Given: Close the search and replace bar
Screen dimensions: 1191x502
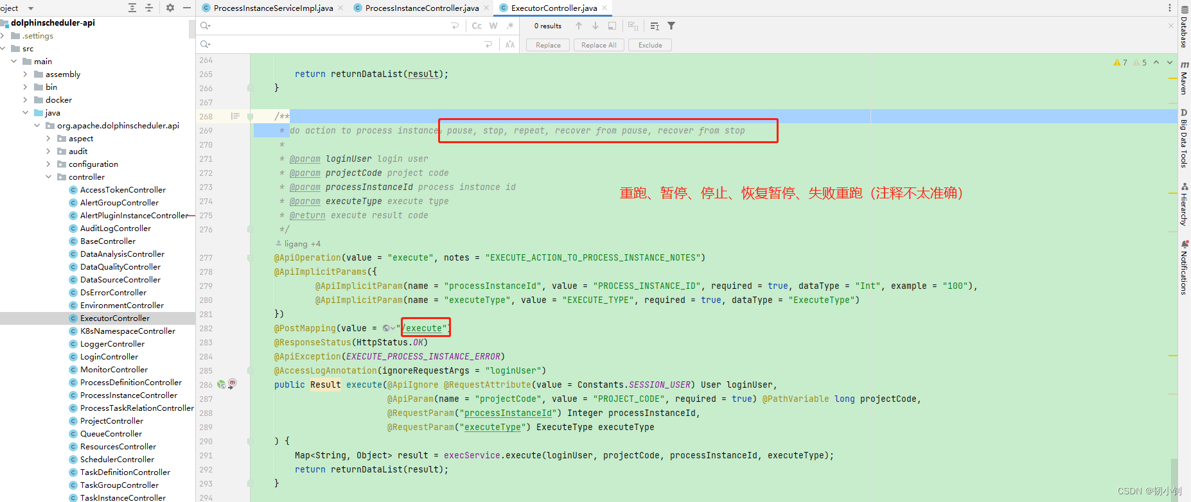Looking at the screenshot, I should pyautogui.click(x=1171, y=26).
